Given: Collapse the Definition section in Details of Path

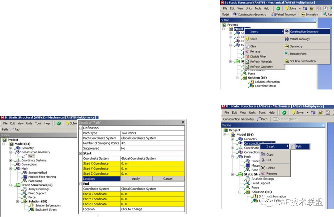Looking at the screenshot, I should coord(80,128).
